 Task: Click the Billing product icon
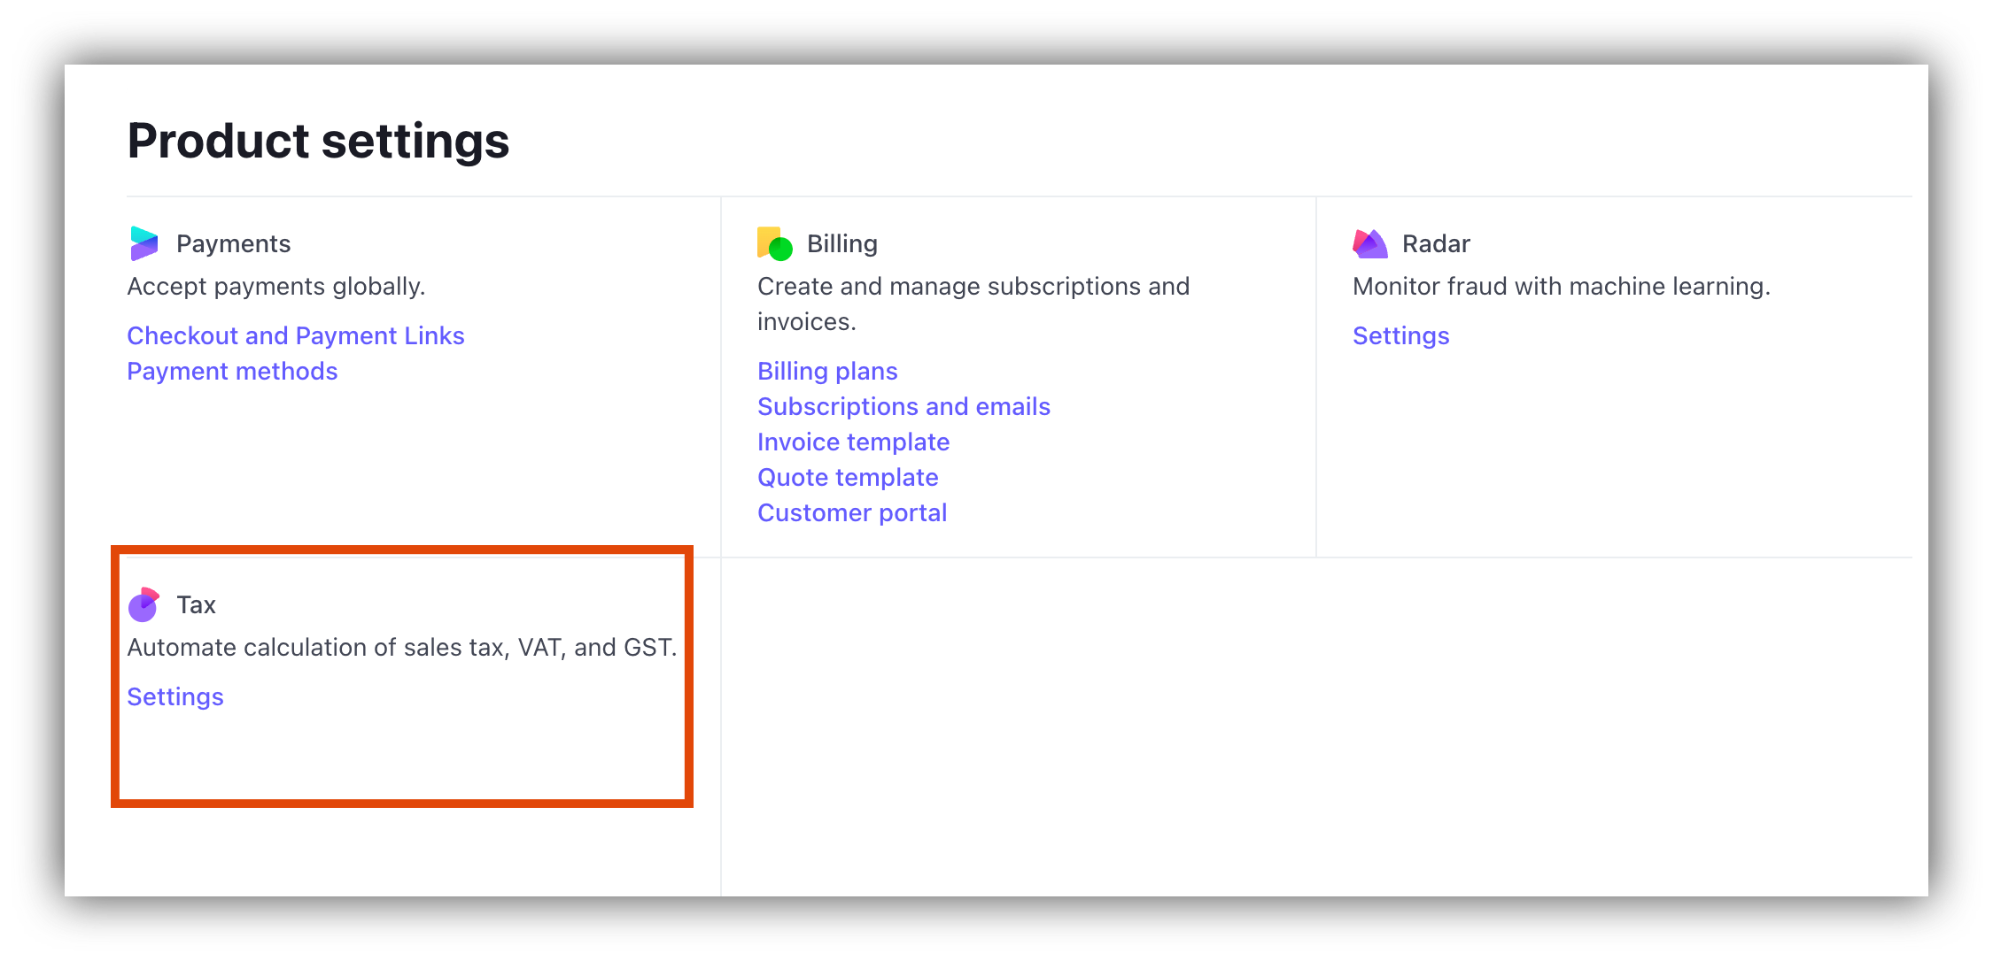773,242
